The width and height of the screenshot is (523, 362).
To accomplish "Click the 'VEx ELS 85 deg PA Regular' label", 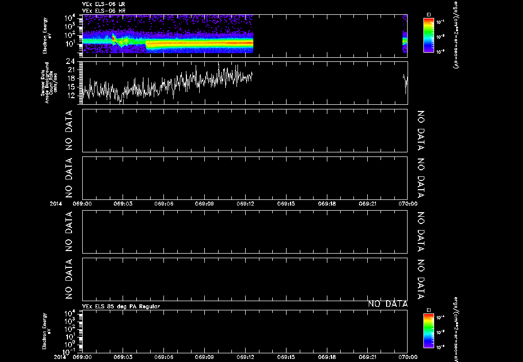I will pos(121,306).
